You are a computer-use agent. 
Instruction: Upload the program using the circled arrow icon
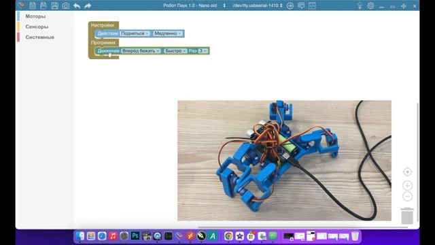coord(290,5)
